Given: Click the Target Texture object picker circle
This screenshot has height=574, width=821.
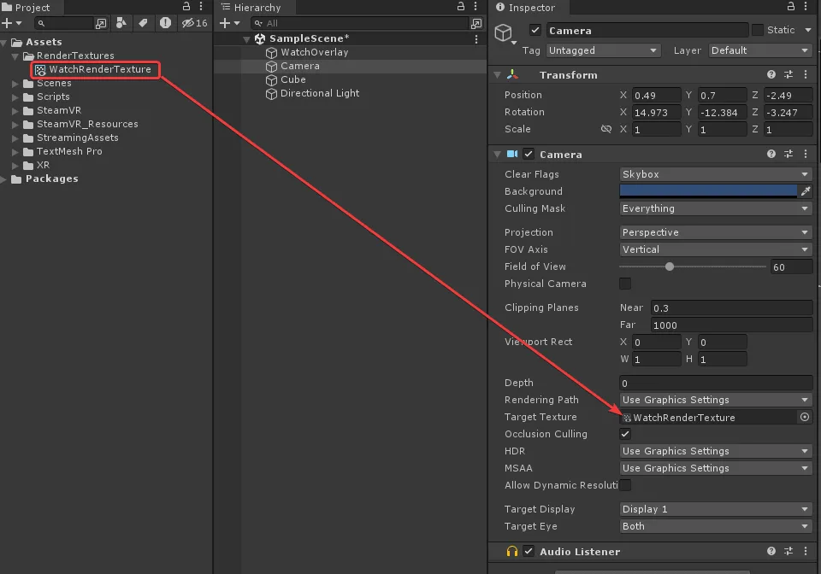Looking at the screenshot, I should (x=805, y=417).
